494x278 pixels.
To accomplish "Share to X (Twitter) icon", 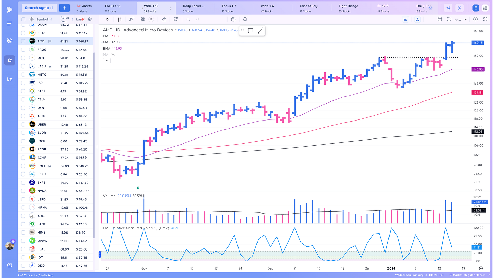I will 459,8.
